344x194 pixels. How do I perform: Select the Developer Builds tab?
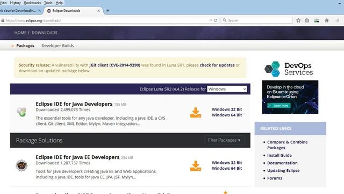(58, 45)
